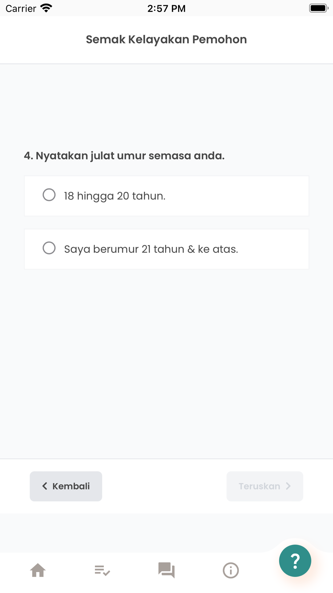Go back with the Kembali button
The height and width of the screenshot is (593, 333).
pyautogui.click(x=66, y=486)
